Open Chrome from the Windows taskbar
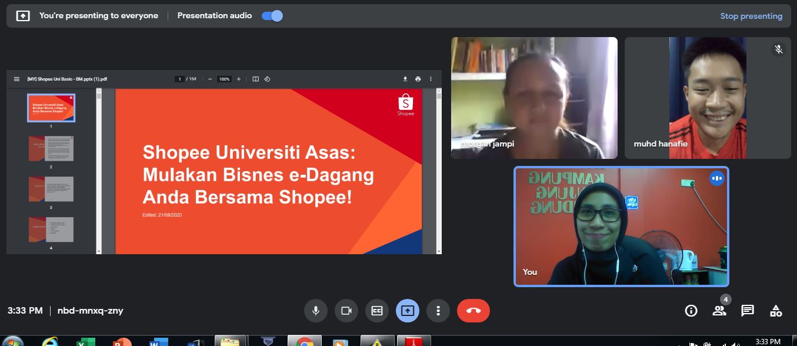 pyautogui.click(x=304, y=341)
